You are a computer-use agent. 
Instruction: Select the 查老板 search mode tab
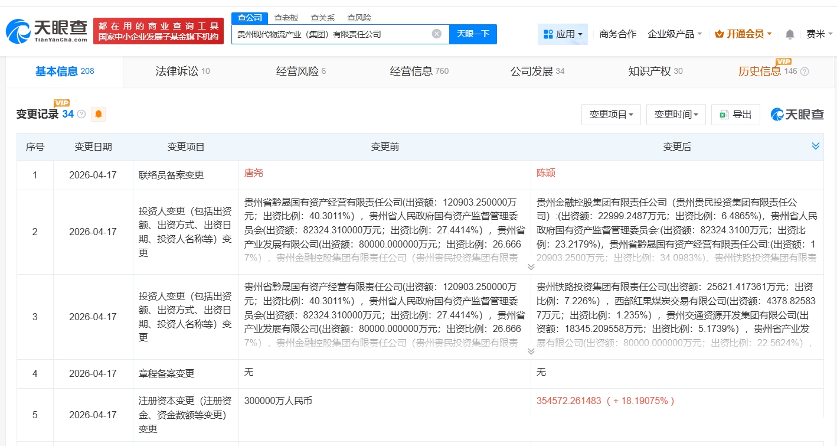(286, 18)
